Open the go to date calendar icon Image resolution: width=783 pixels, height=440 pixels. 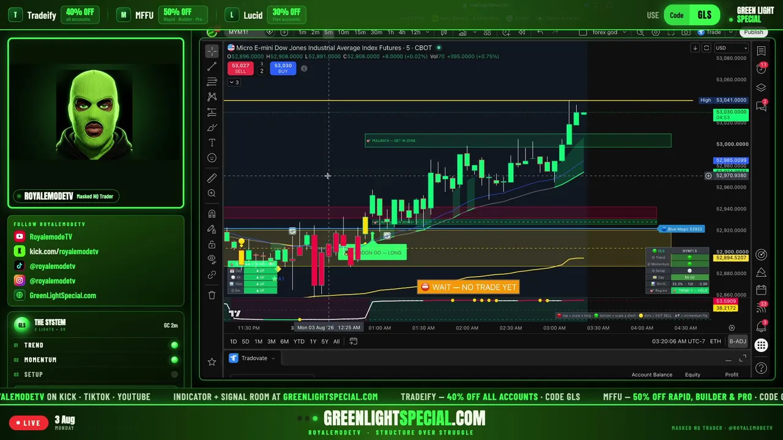pyautogui.click(x=353, y=341)
